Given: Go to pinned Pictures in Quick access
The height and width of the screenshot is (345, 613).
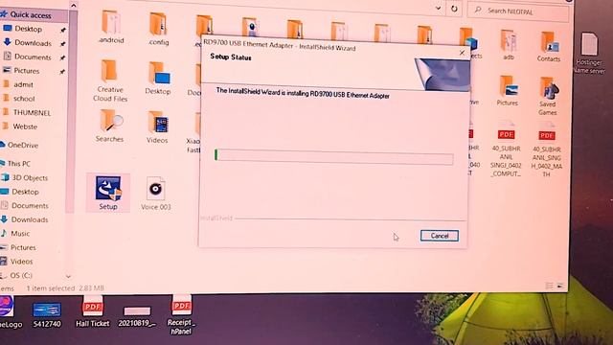Looking at the screenshot, I should tap(27, 71).
